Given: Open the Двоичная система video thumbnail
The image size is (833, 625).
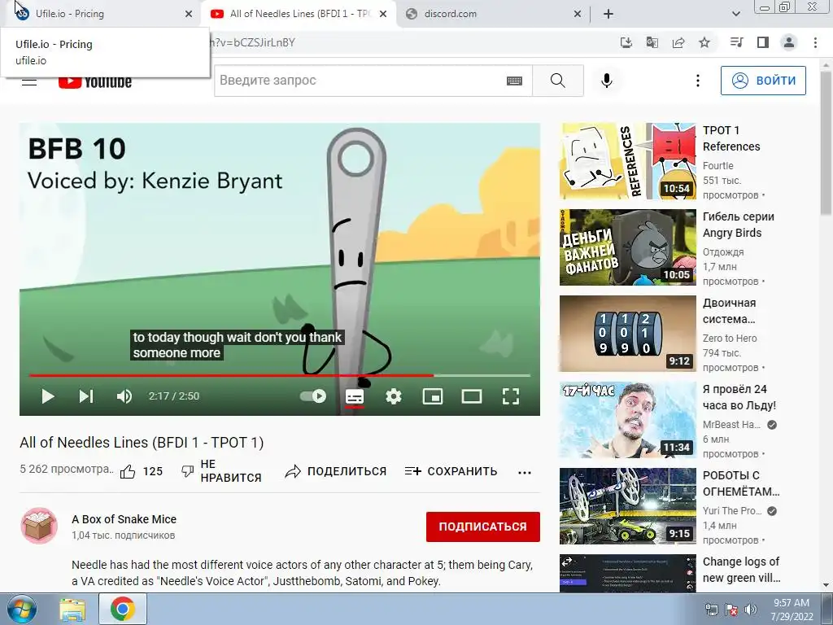Looking at the screenshot, I should (x=627, y=334).
